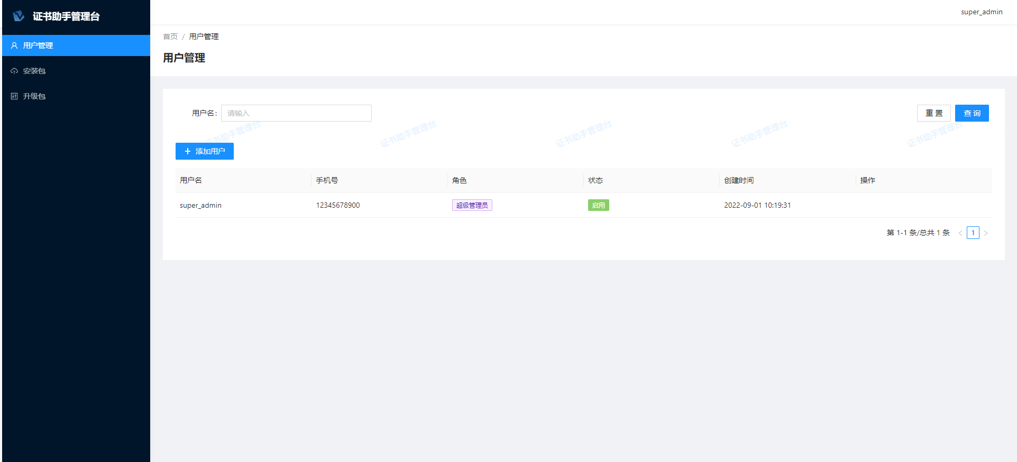Select page 1 in pagination
Viewport: 1017px width, 462px height.
[973, 233]
